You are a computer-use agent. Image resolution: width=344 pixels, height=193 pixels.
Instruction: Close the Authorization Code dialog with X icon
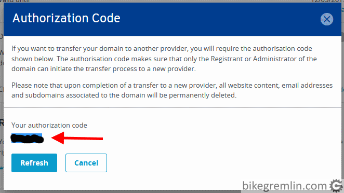pos(327,19)
